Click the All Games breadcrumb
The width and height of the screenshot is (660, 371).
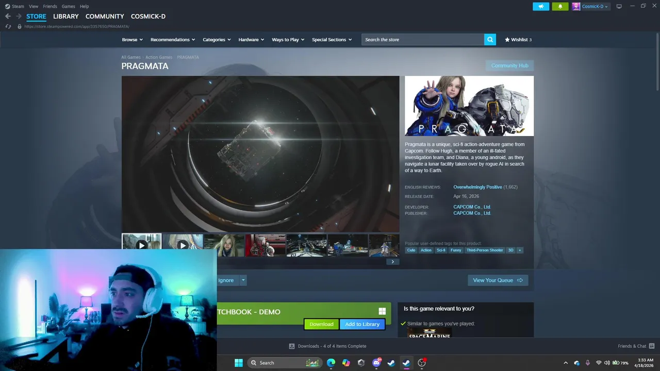pyautogui.click(x=130, y=57)
